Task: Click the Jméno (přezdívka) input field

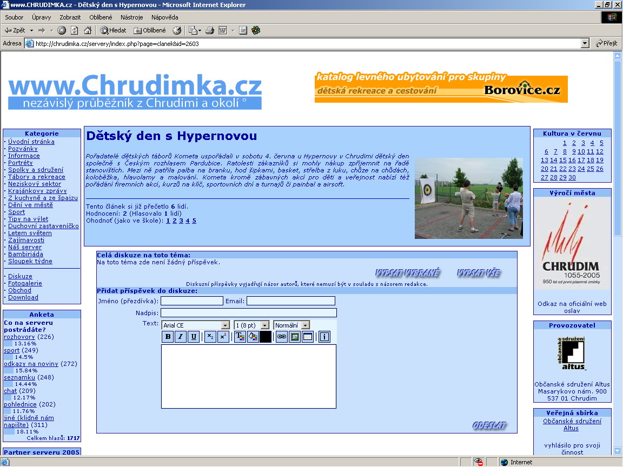Action: (192, 301)
